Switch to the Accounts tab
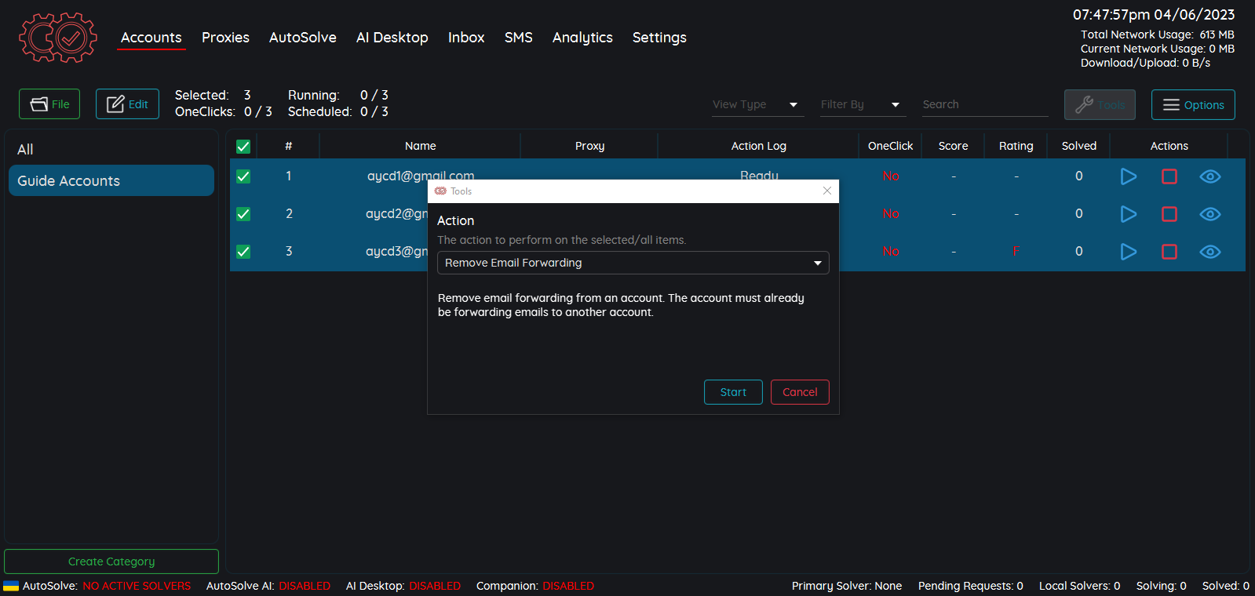Viewport: 1255px width, 596px height. tap(151, 38)
